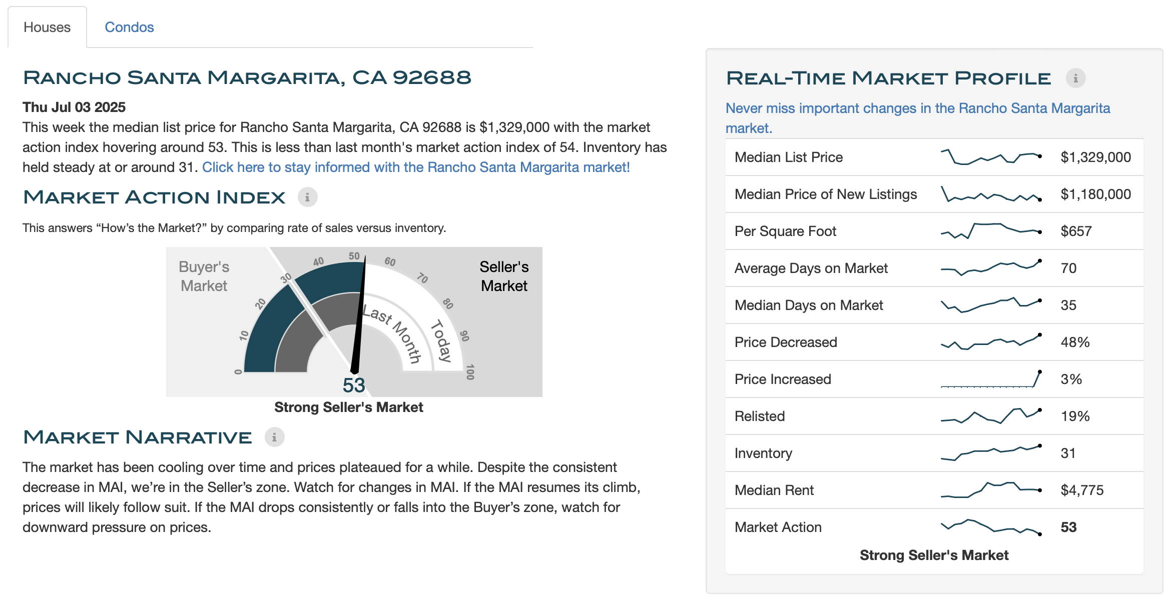Click the Never miss important changes link
The image size is (1170, 600).
pyautogui.click(x=918, y=118)
